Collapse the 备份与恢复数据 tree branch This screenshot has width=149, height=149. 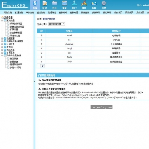[x=2, y=56]
